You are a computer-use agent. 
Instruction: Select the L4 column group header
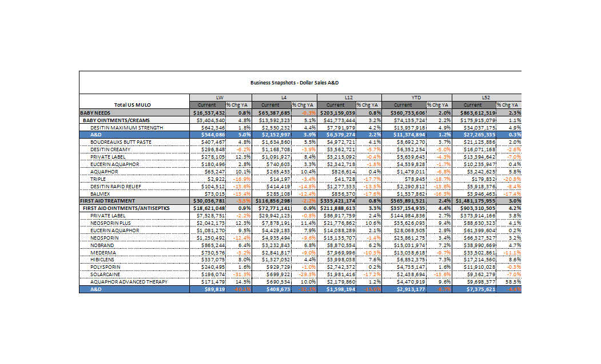284,98
